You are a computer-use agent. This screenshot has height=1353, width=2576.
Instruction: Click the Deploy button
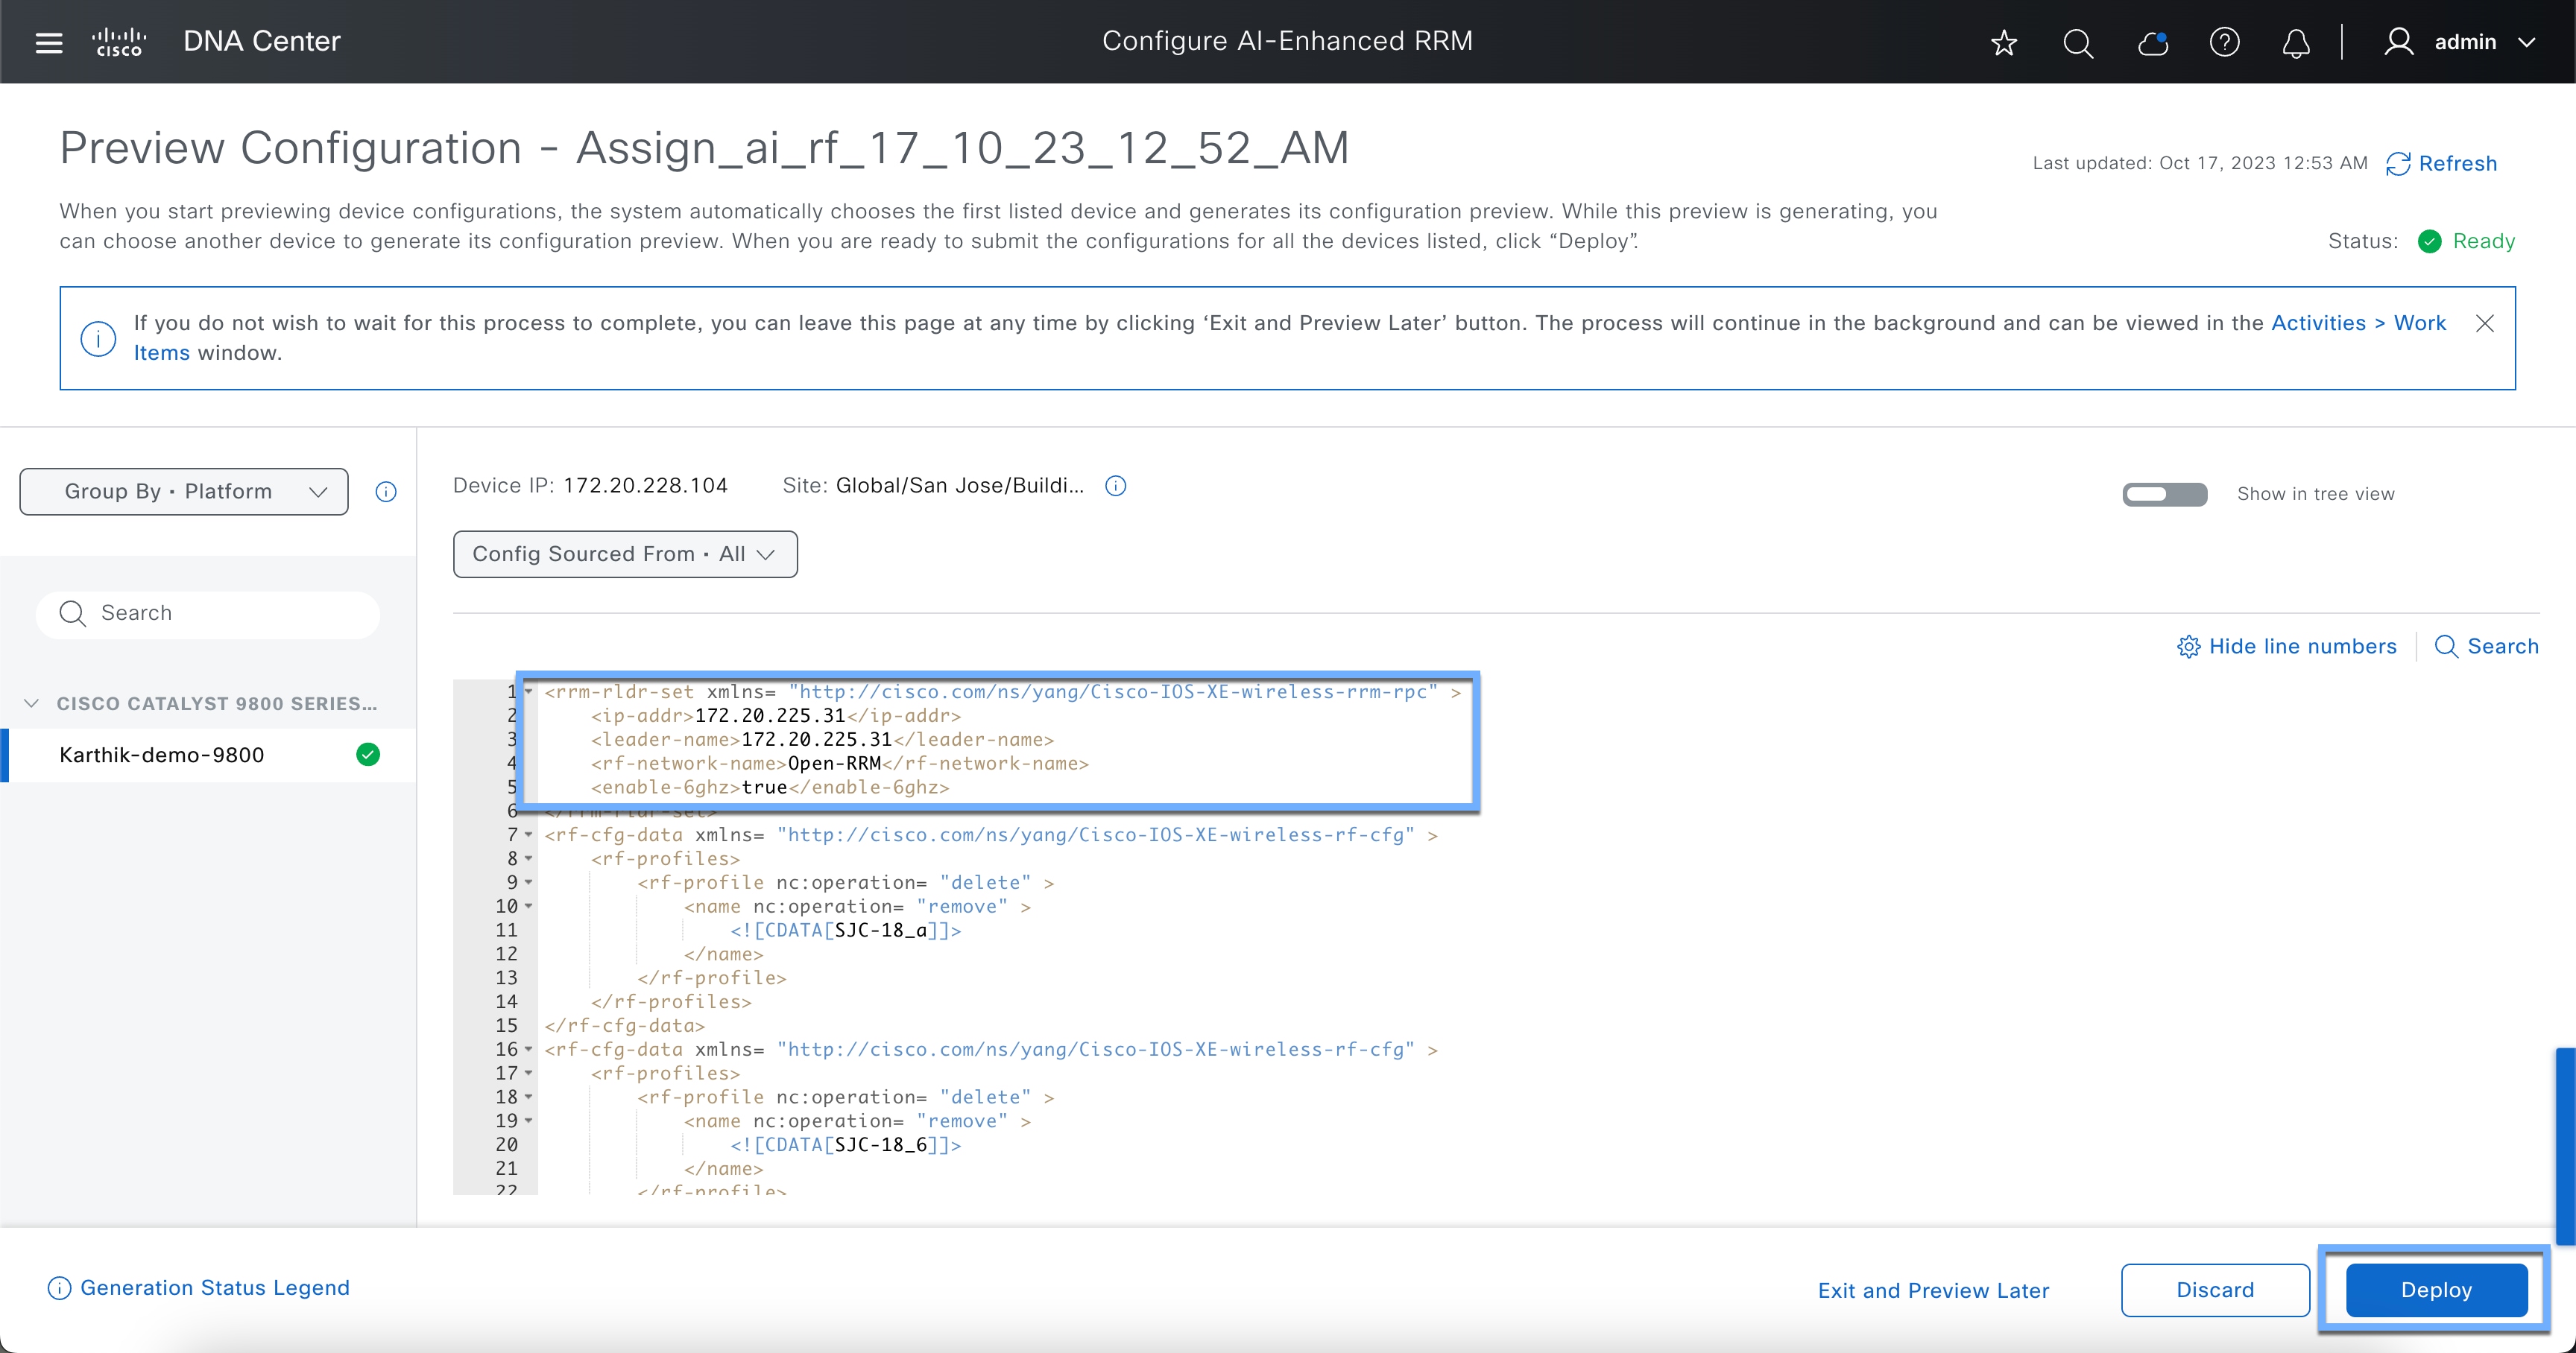pos(2435,1290)
